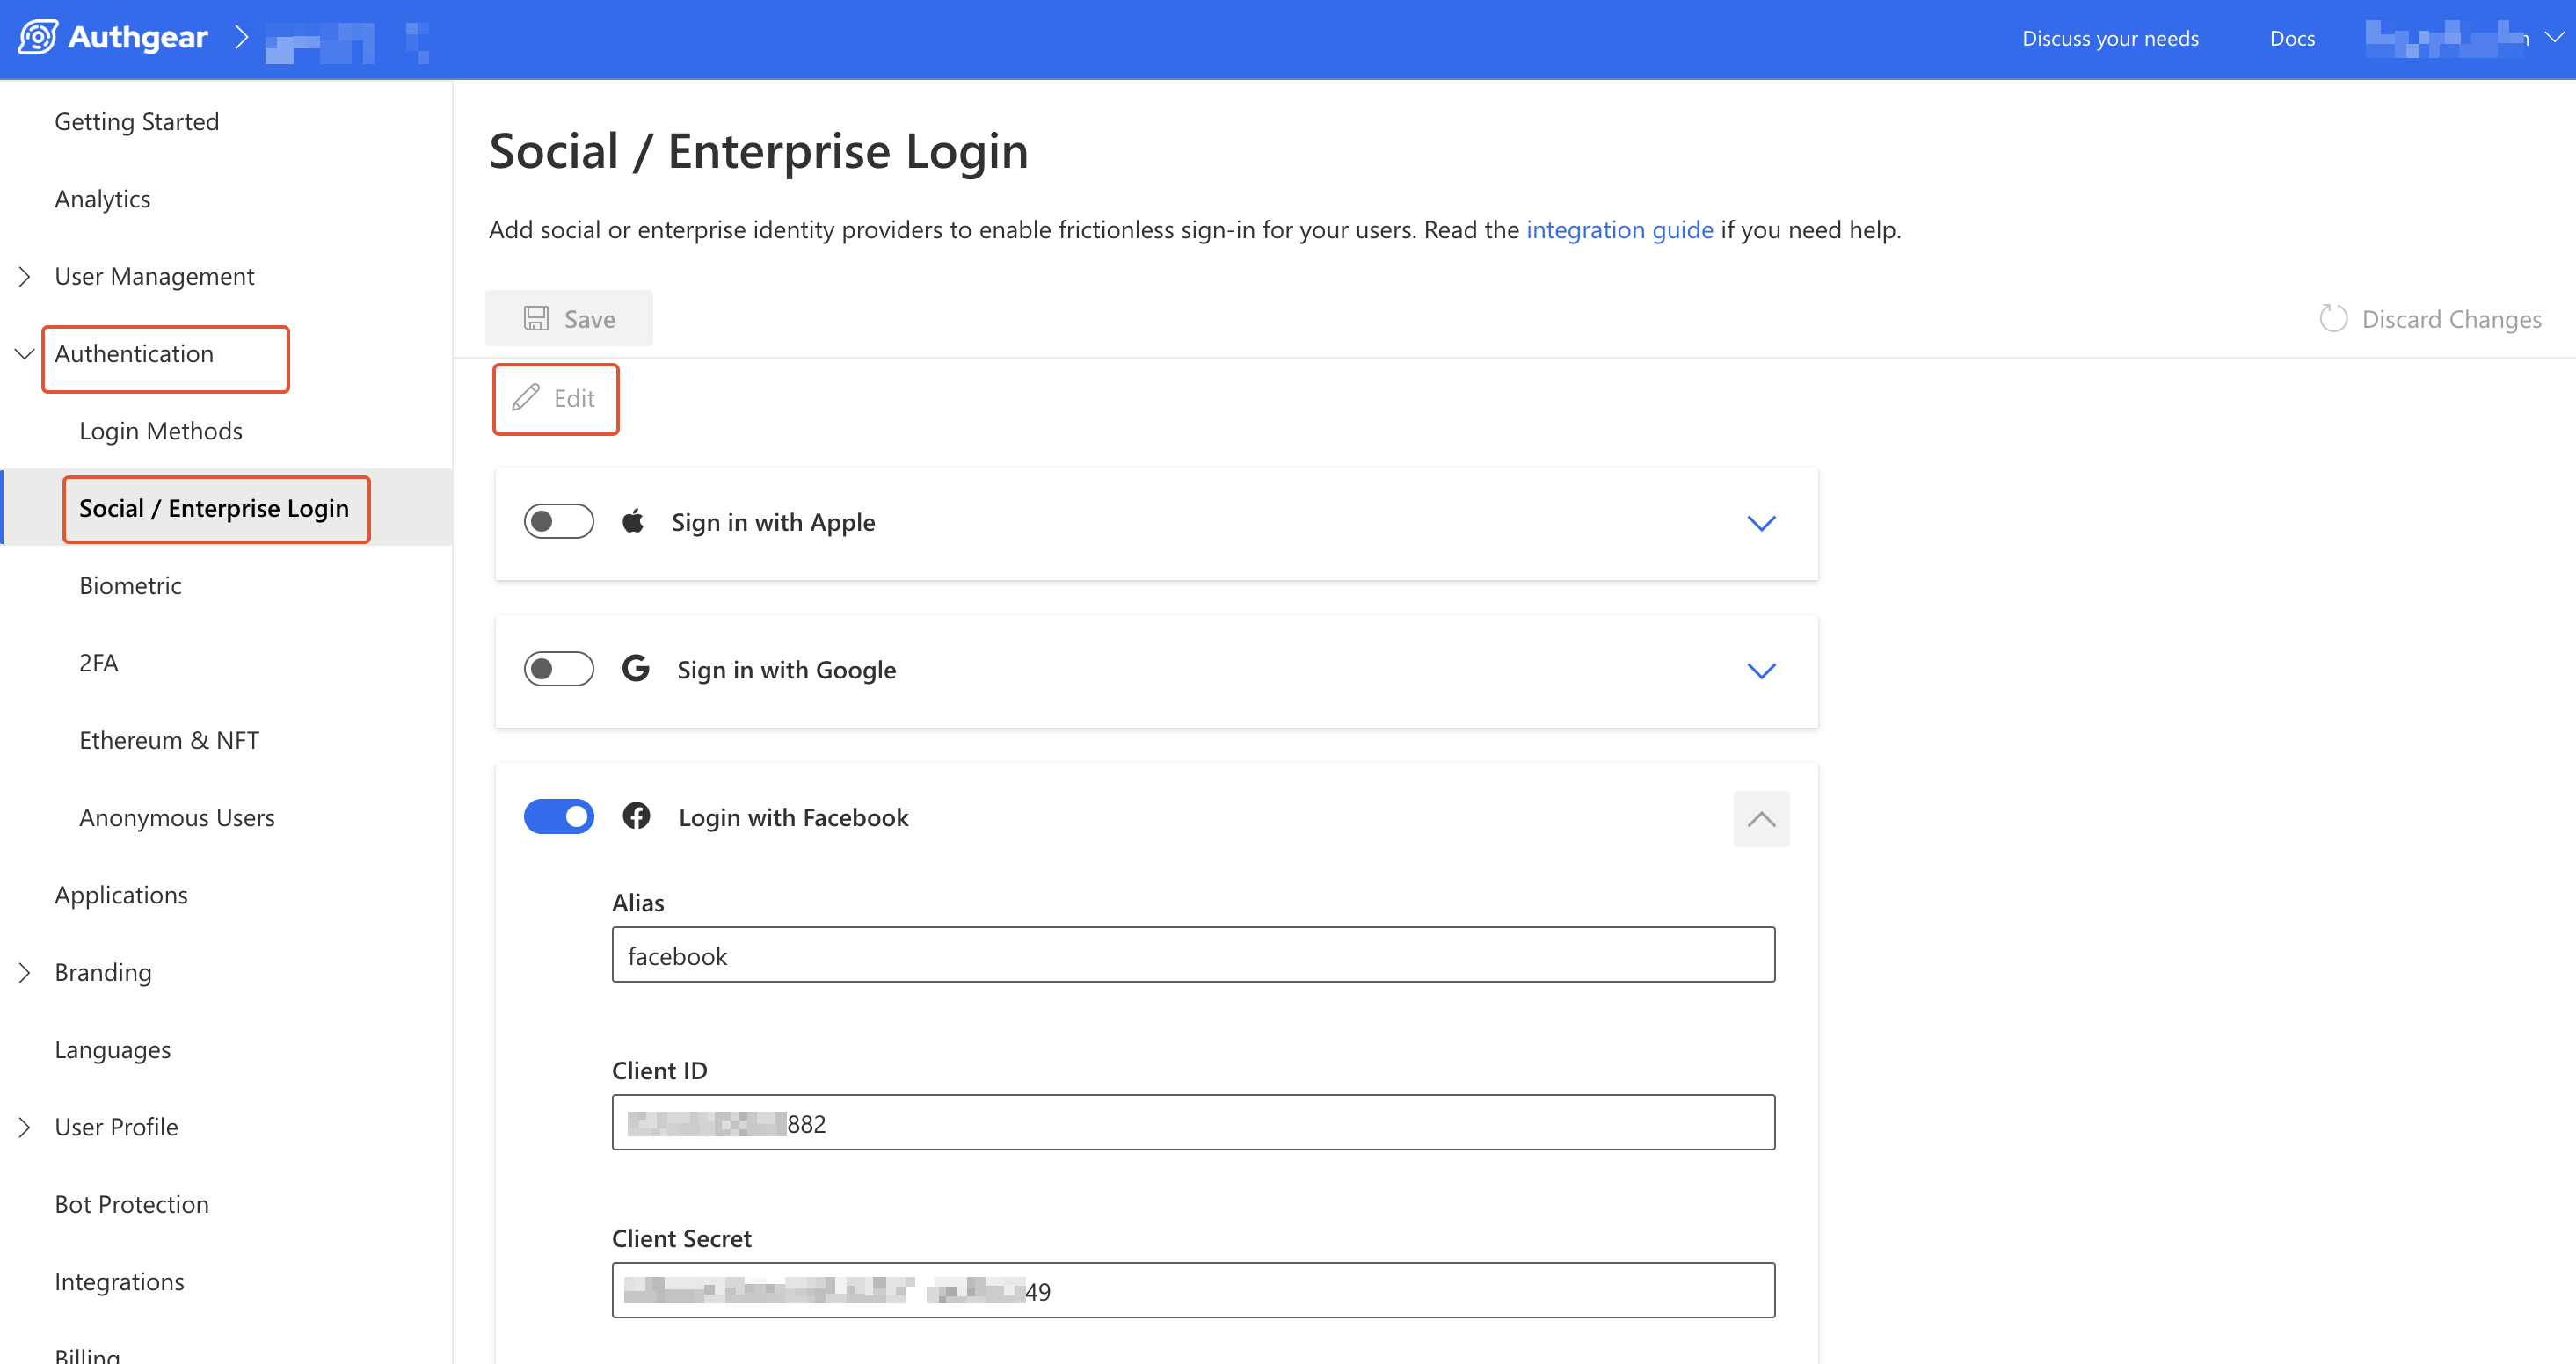Click the Save disk icon
The width and height of the screenshot is (2576, 1364).
click(x=536, y=318)
